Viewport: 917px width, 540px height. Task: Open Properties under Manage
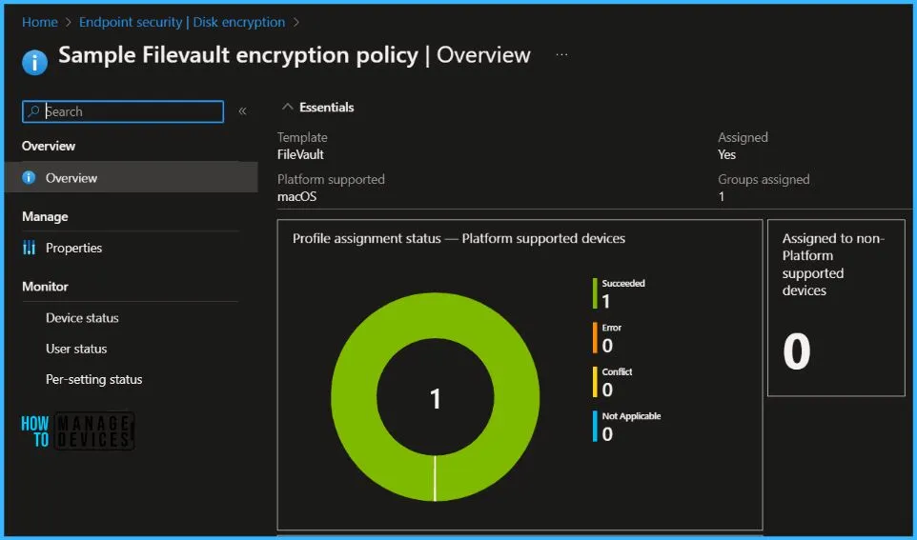pyautogui.click(x=73, y=248)
